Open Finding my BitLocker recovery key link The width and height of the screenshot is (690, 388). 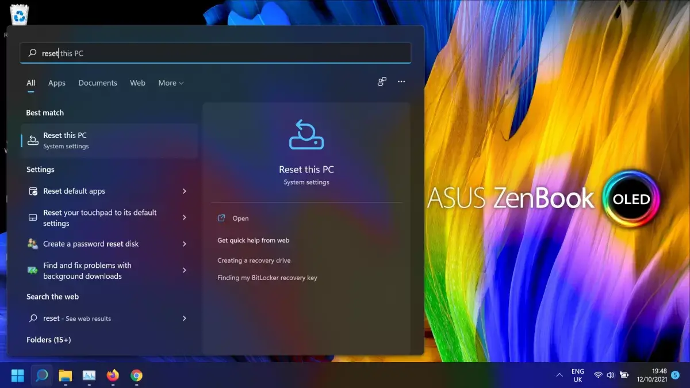[267, 278]
